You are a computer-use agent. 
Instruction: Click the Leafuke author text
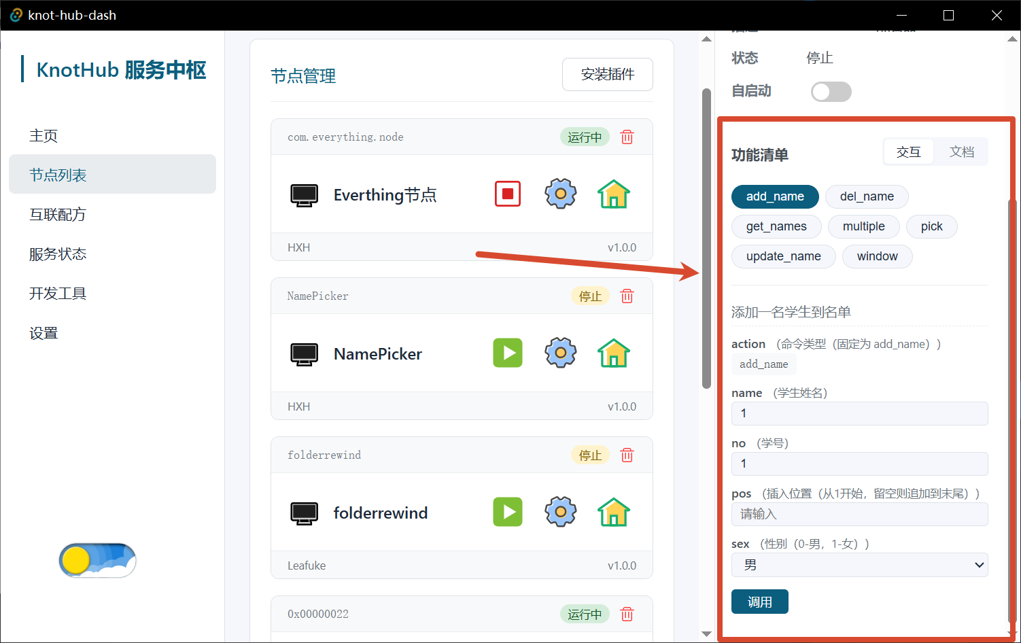click(307, 566)
